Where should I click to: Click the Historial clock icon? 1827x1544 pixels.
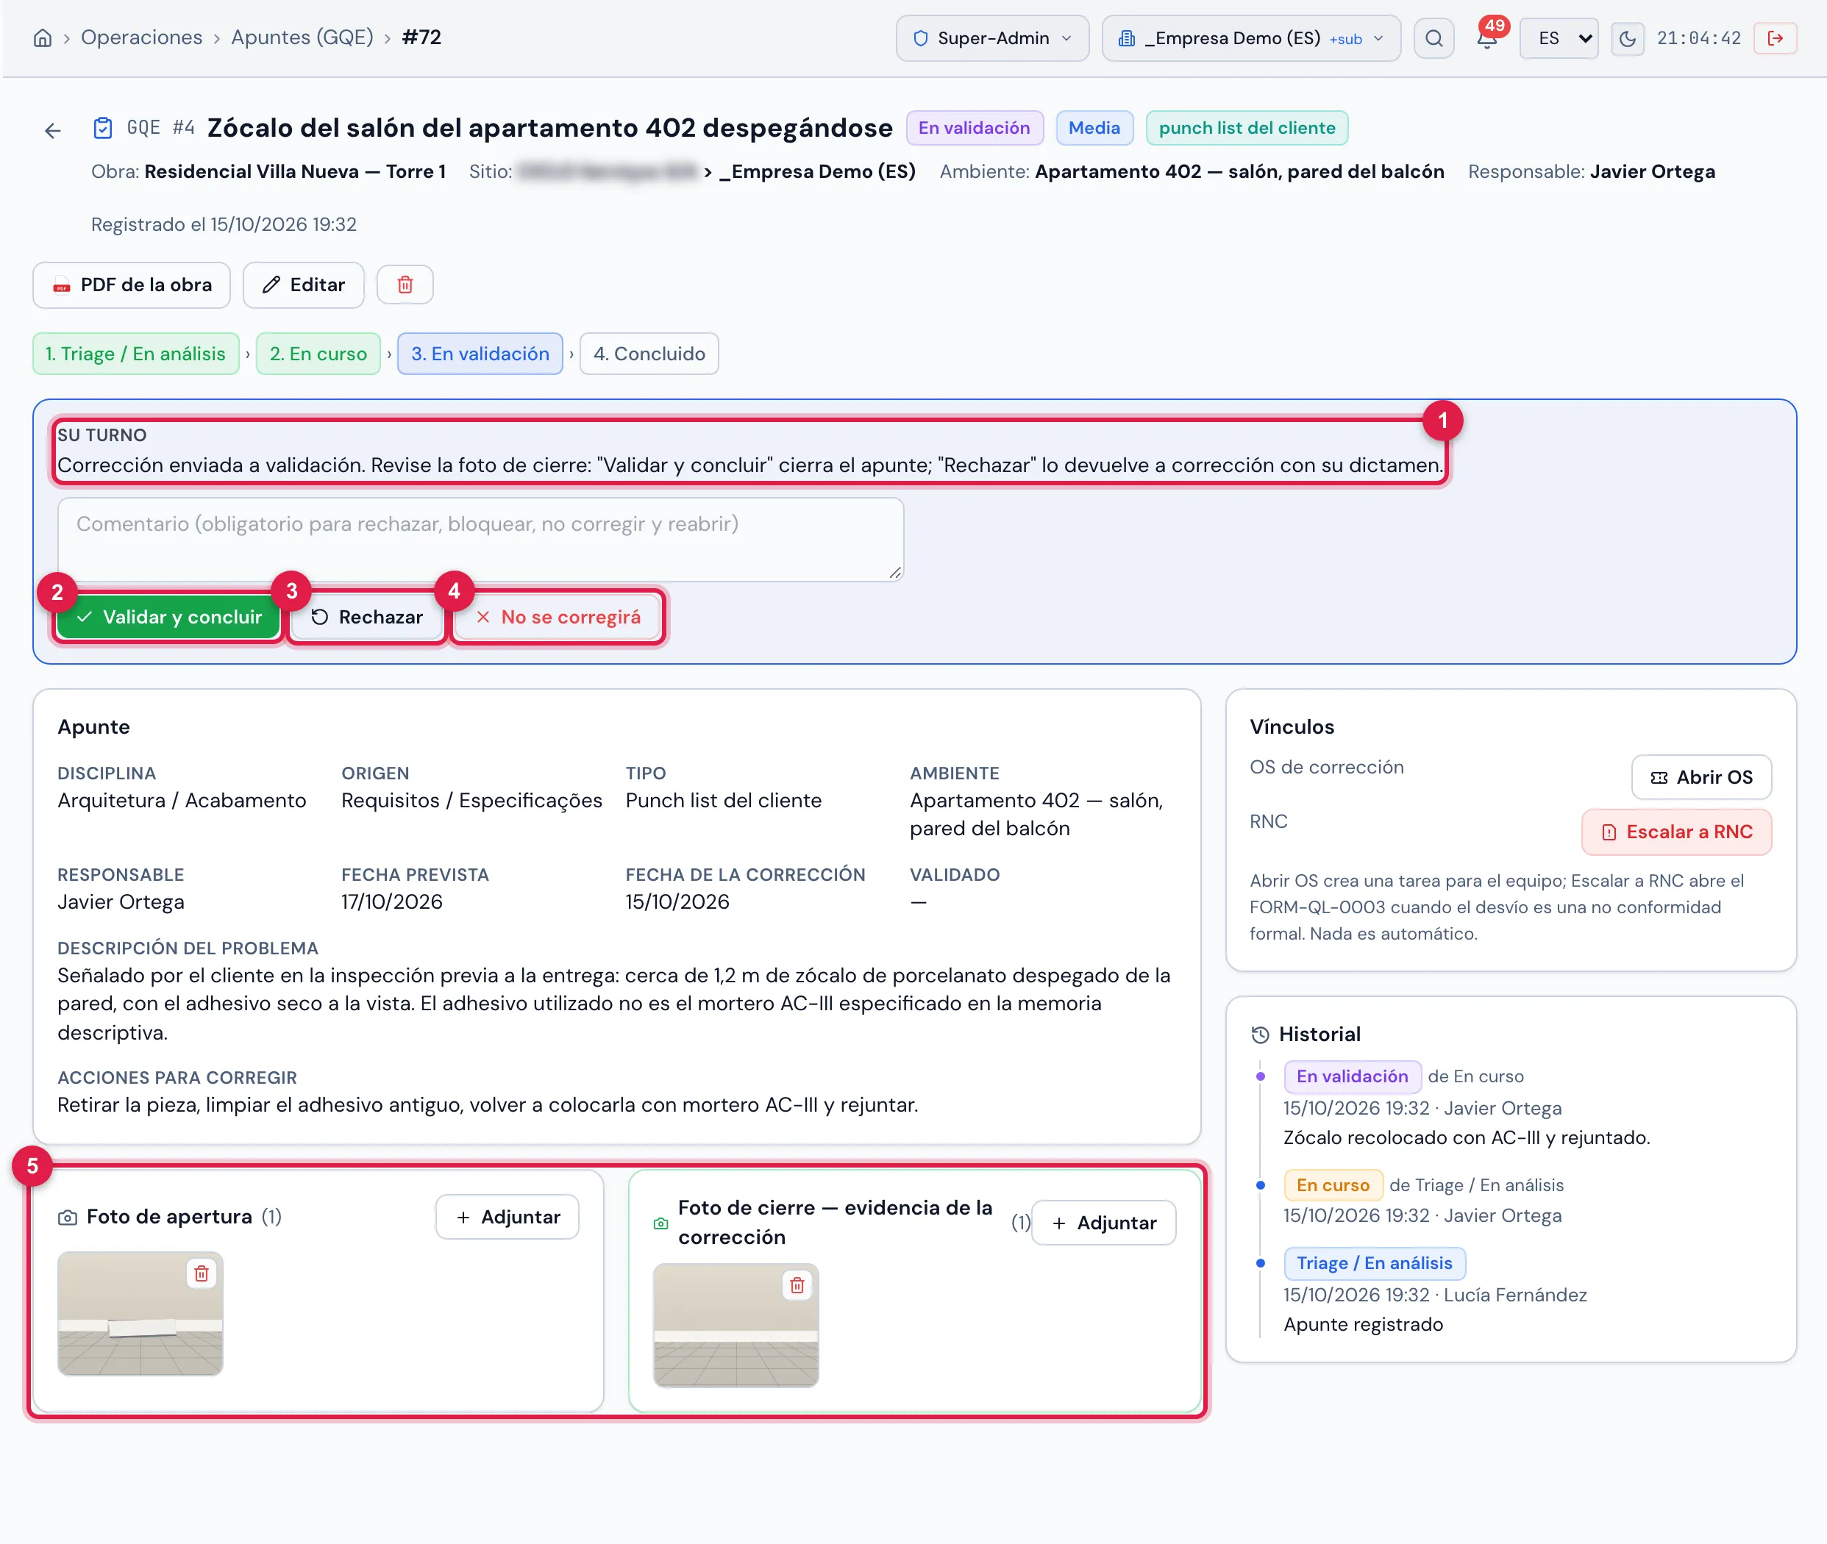[x=1260, y=1034]
